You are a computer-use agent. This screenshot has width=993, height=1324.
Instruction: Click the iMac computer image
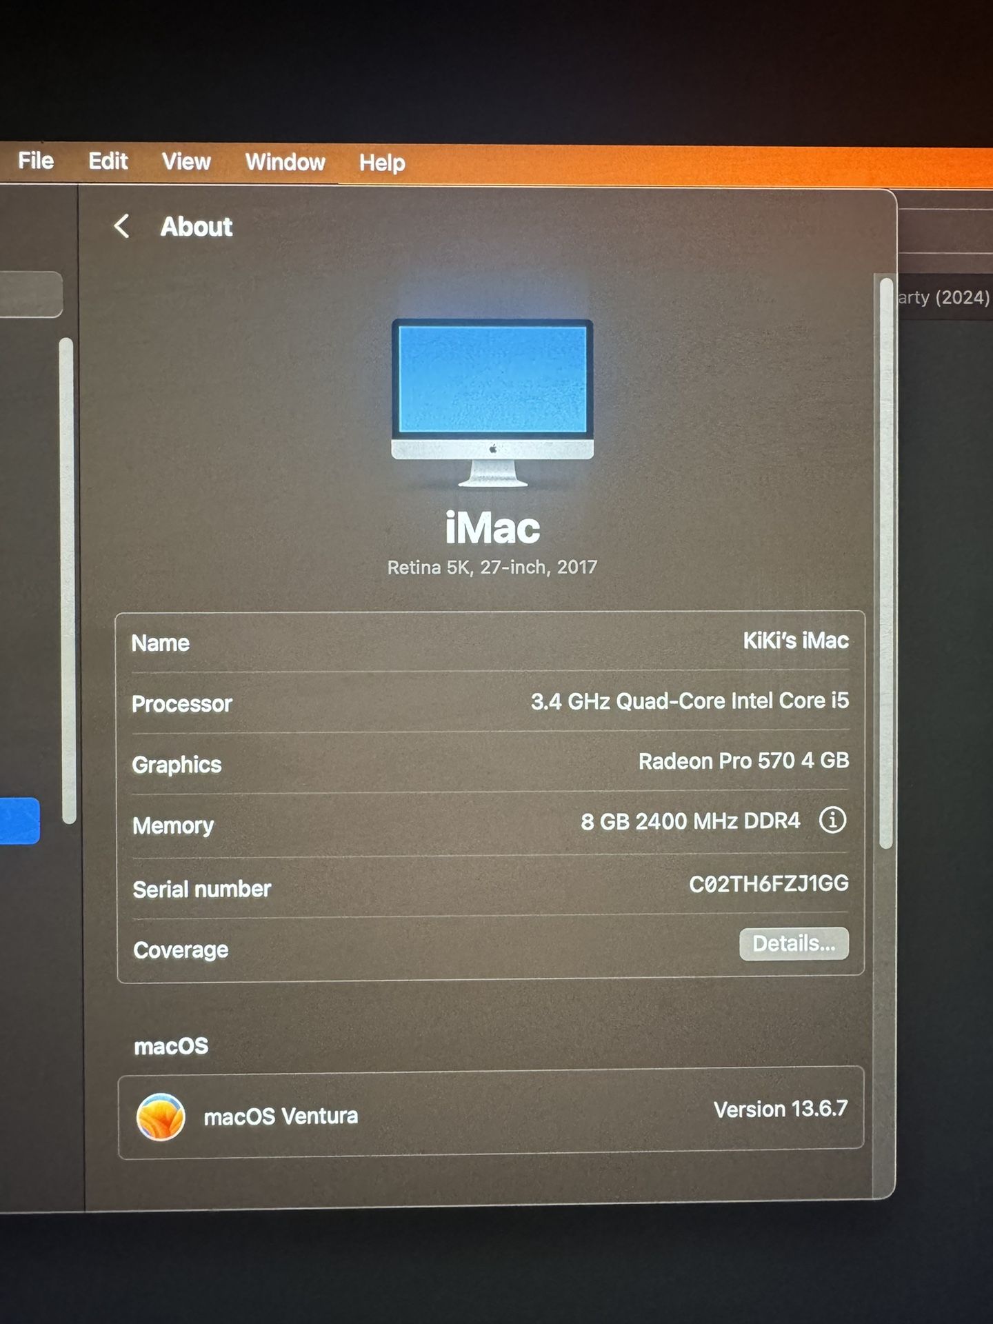(x=492, y=403)
